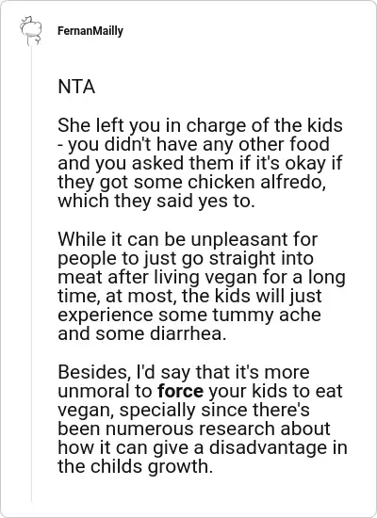Click the phrase which they said yes to
The image size is (377, 518).
(x=156, y=202)
